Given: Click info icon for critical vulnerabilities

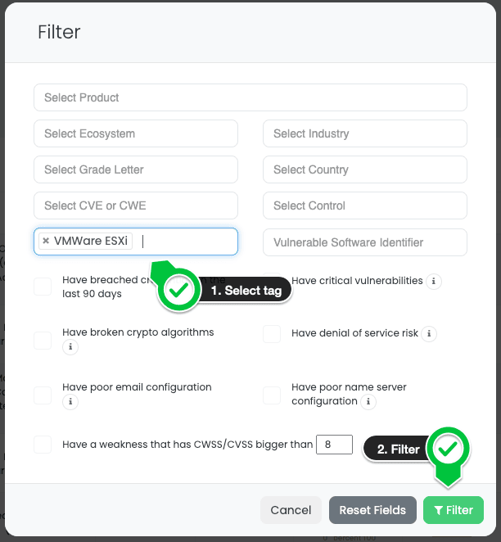Looking at the screenshot, I should 435,282.
